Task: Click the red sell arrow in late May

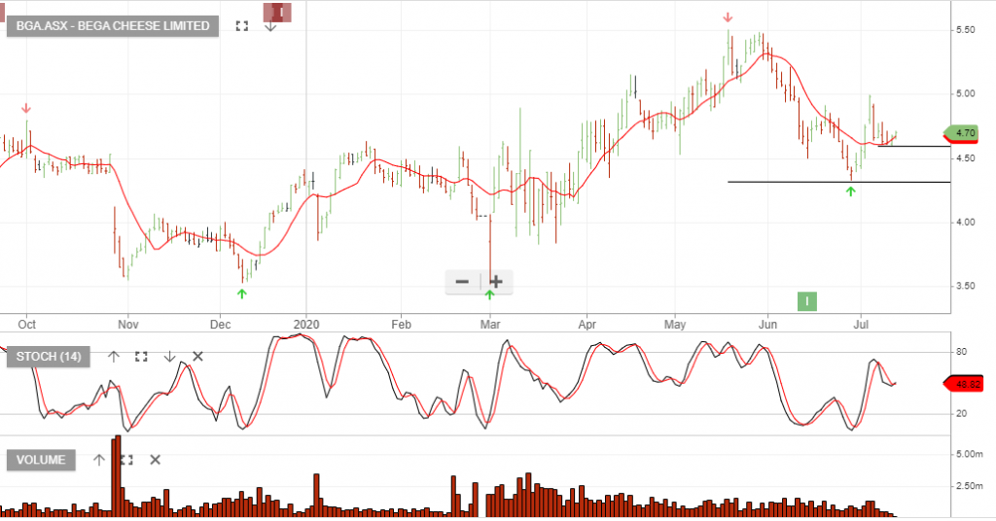Action: [728, 17]
